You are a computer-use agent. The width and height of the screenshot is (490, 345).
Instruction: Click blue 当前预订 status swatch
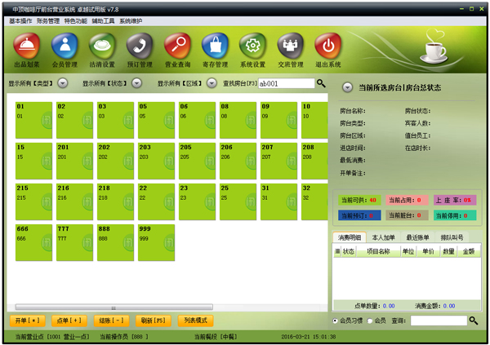point(359,215)
